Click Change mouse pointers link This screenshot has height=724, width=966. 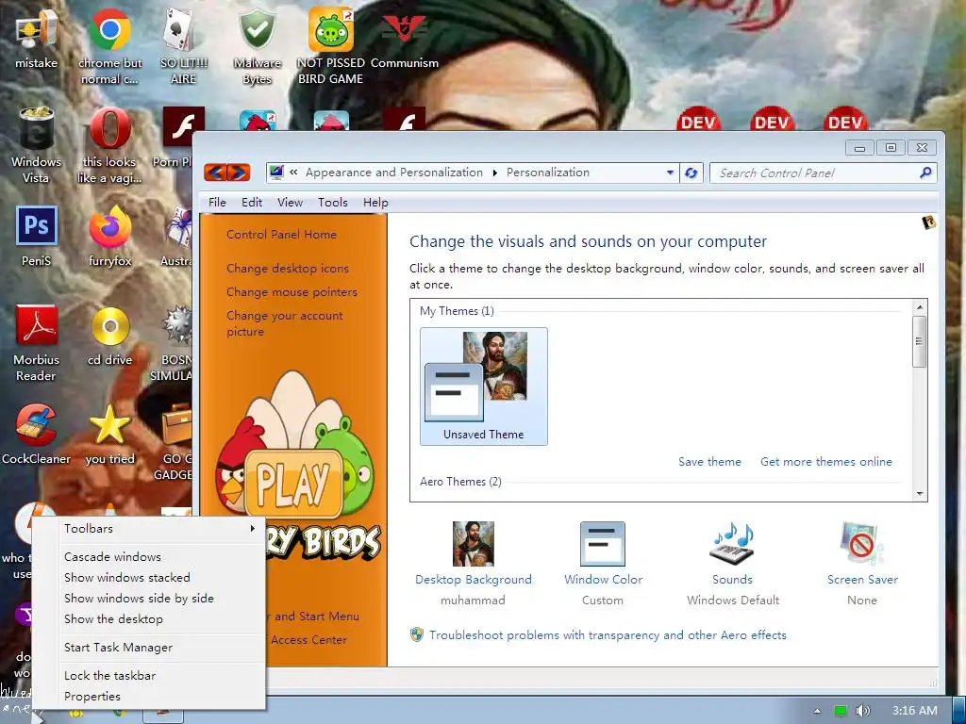(291, 292)
